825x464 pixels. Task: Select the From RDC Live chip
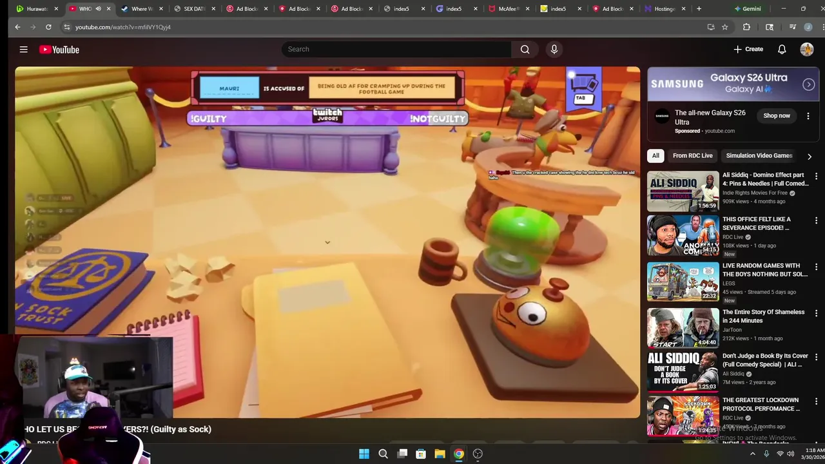click(693, 155)
